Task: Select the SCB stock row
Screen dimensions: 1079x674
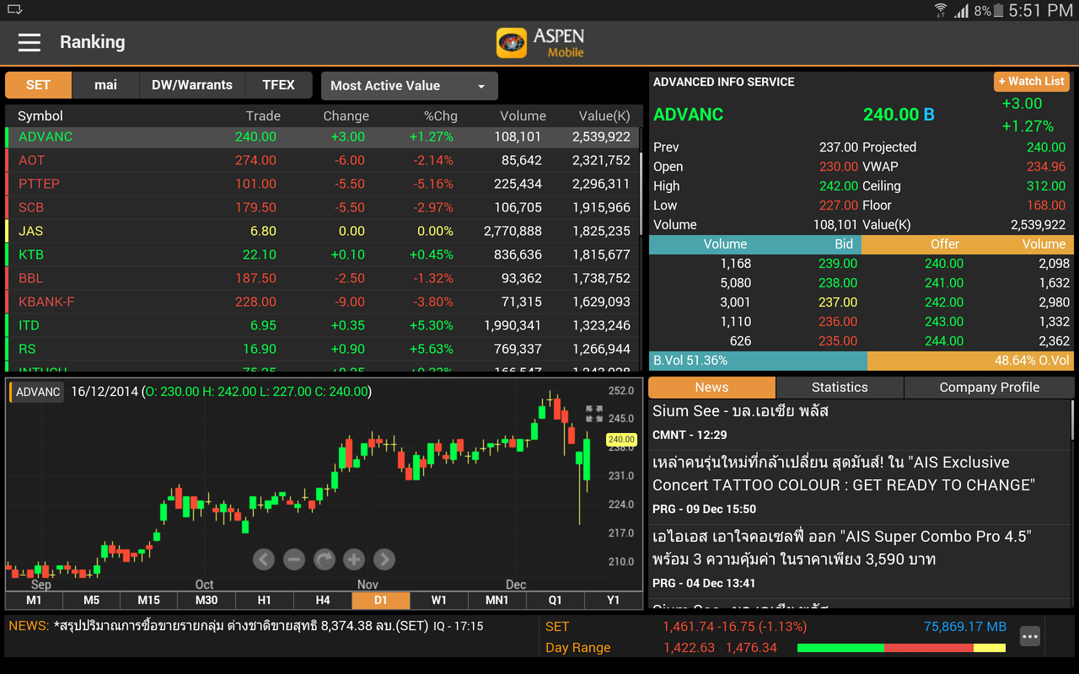Action: pyautogui.click(x=322, y=208)
